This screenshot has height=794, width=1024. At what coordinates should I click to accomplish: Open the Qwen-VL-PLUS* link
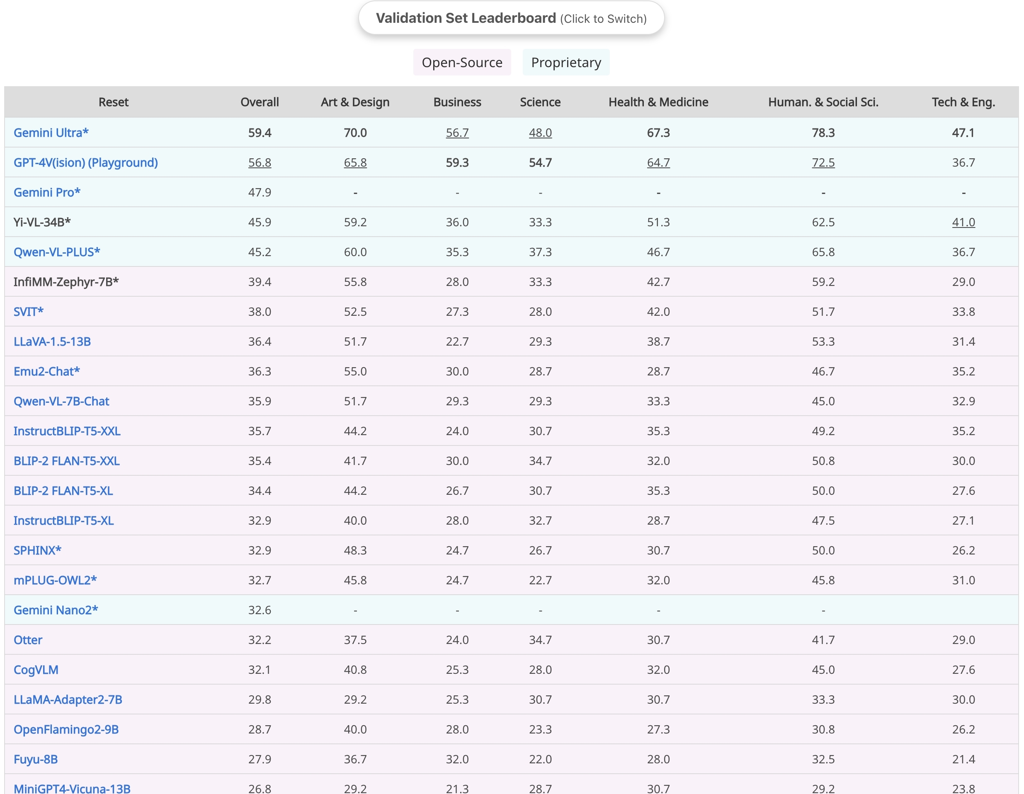(57, 252)
